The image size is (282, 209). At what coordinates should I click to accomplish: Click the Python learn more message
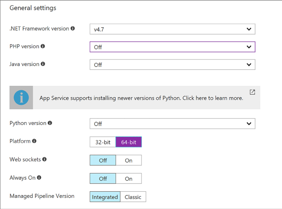(141, 98)
